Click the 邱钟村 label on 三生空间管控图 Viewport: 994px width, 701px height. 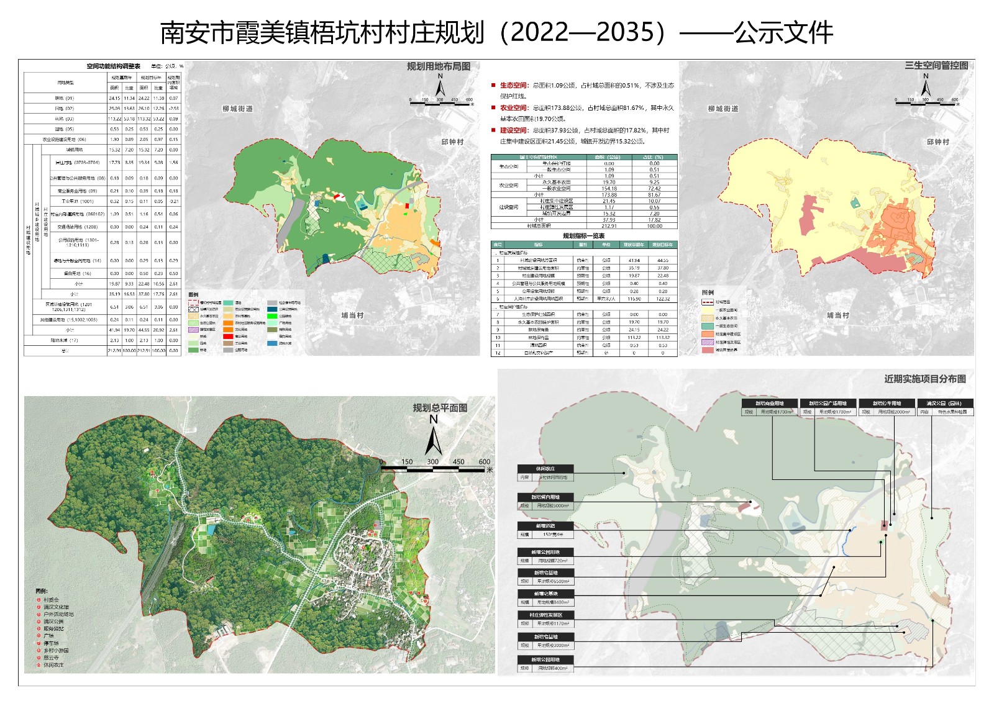click(938, 142)
